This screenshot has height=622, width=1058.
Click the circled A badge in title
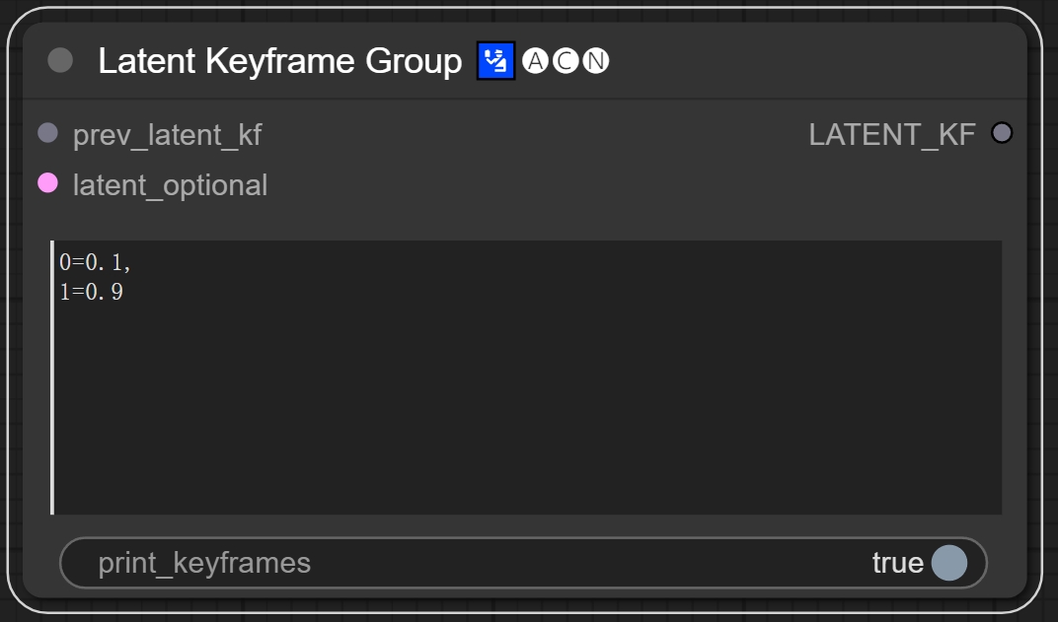click(x=535, y=61)
